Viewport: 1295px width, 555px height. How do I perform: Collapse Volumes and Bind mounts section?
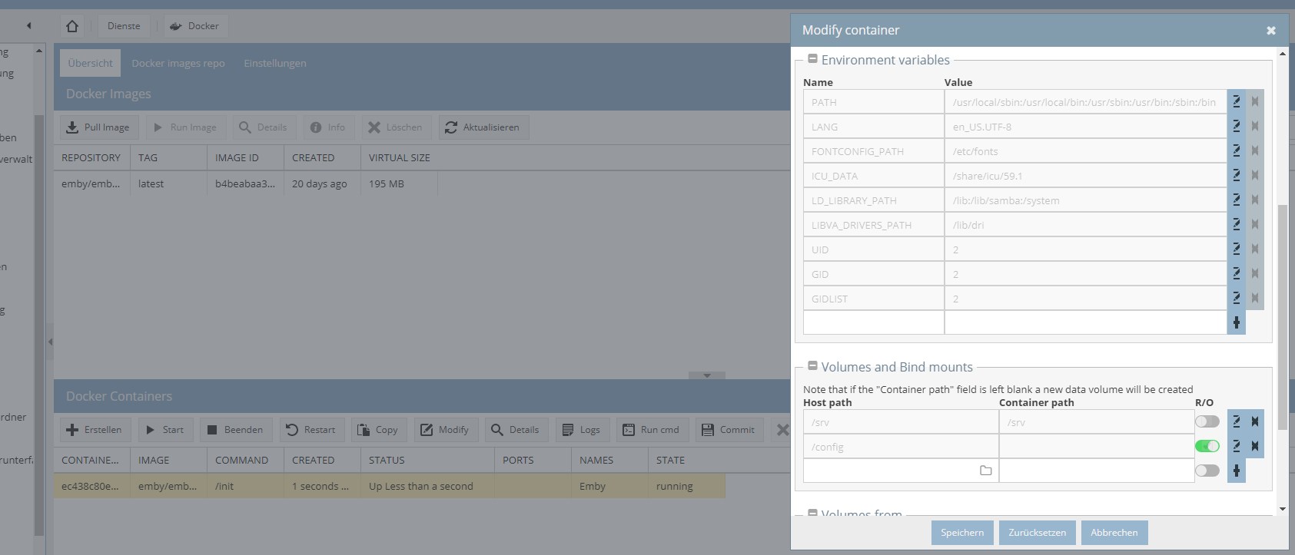pos(812,366)
